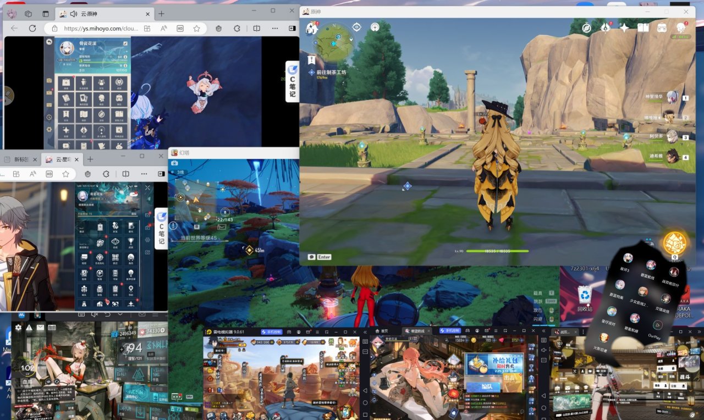Open the Wish star icon in Genshin
This screenshot has height=420, width=704.
pyautogui.click(x=624, y=27)
